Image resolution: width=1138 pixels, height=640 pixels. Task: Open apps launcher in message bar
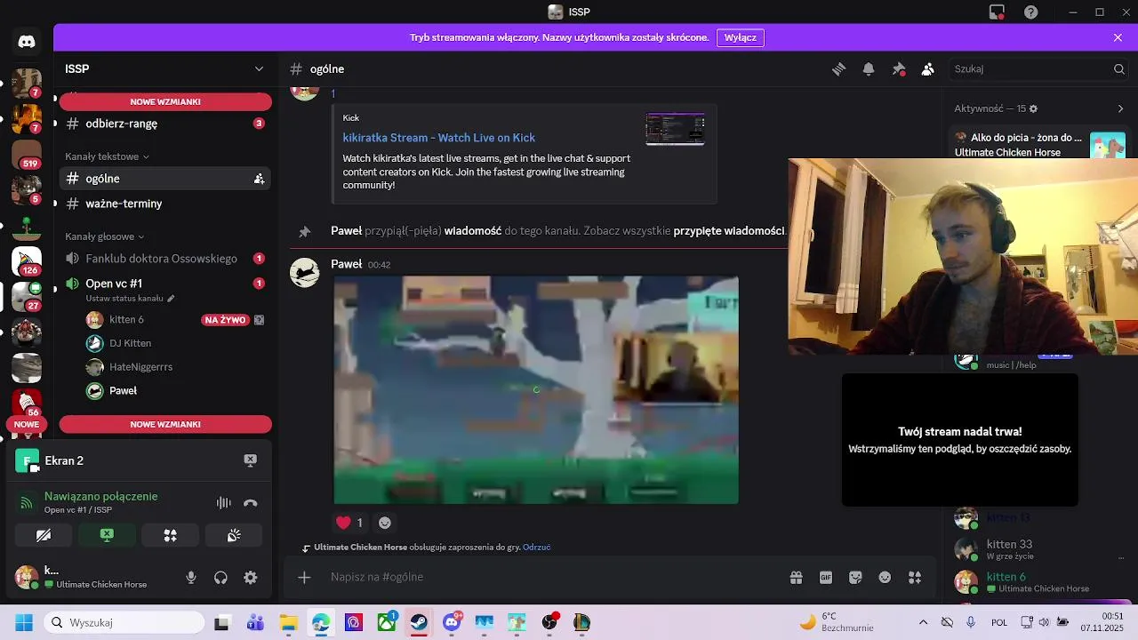[x=915, y=578]
